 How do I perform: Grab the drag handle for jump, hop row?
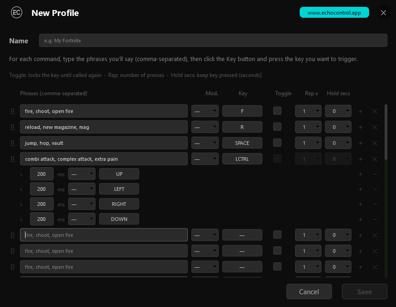coord(12,143)
